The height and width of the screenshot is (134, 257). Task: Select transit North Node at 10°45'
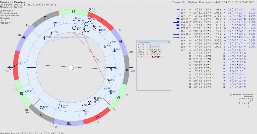(41, 108)
